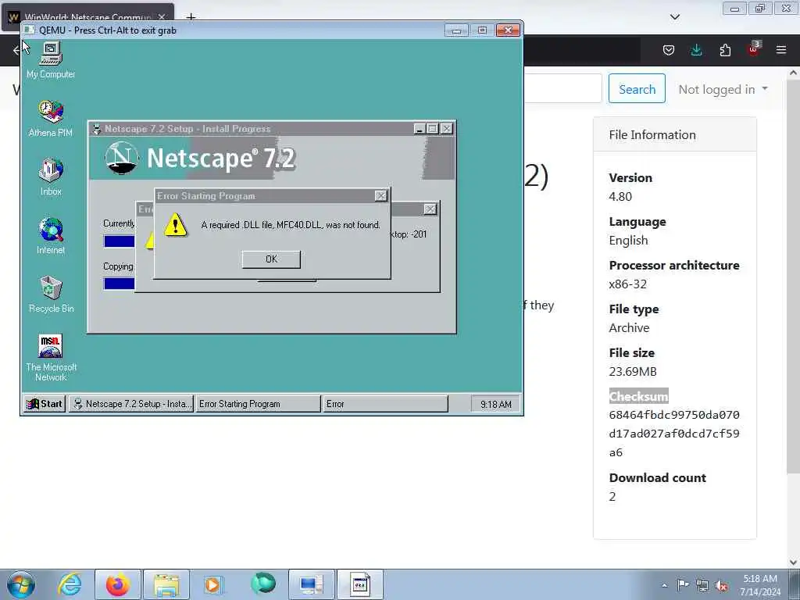Open a new Firefox tab with plus
The height and width of the screenshot is (600, 800).
click(191, 17)
